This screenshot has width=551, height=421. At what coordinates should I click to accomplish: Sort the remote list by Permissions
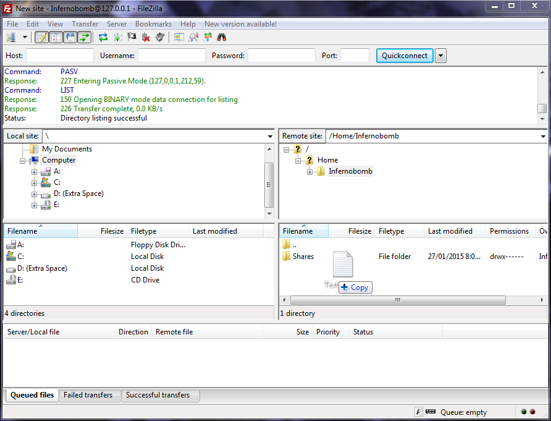[510, 231]
